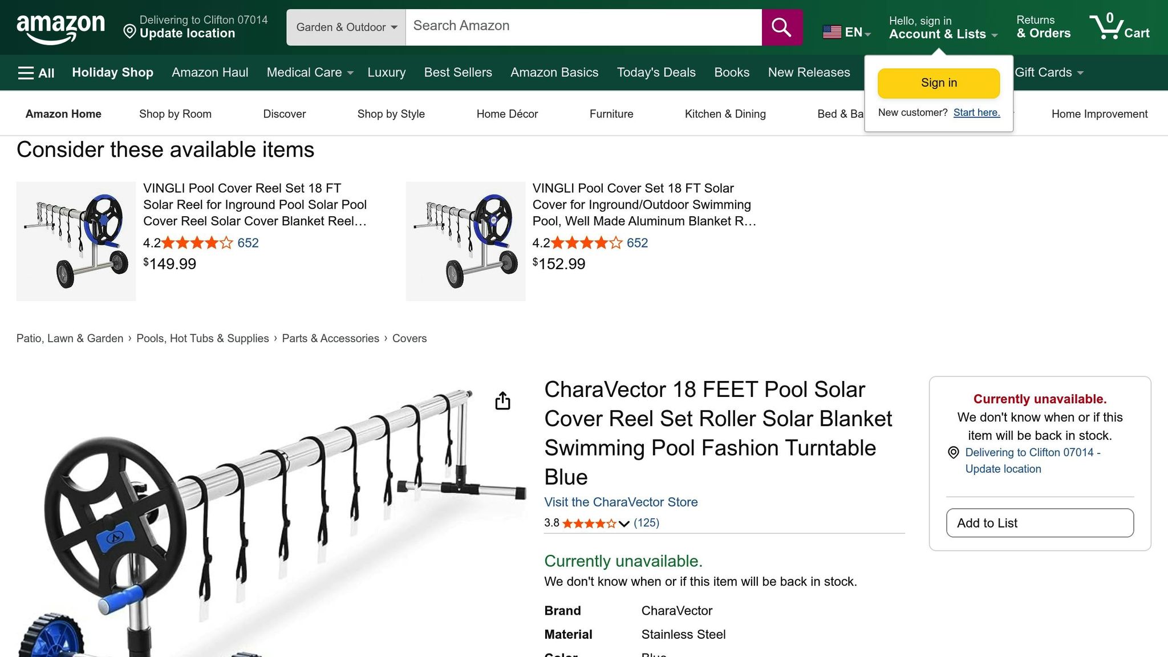Open the $149.99 VINGLI reel thumbnail
The width and height of the screenshot is (1168, 657).
(x=76, y=241)
